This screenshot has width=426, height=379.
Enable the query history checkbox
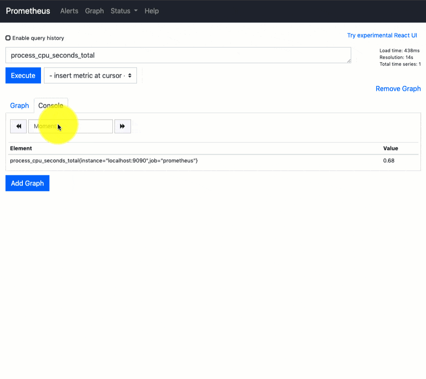[8, 37]
